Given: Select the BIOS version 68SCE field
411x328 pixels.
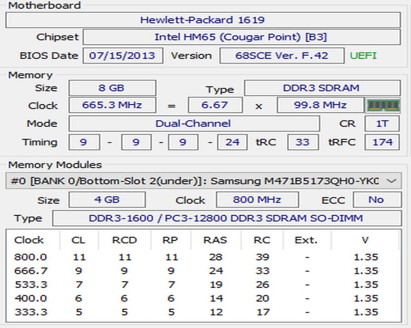Looking at the screenshot, I should [x=282, y=56].
